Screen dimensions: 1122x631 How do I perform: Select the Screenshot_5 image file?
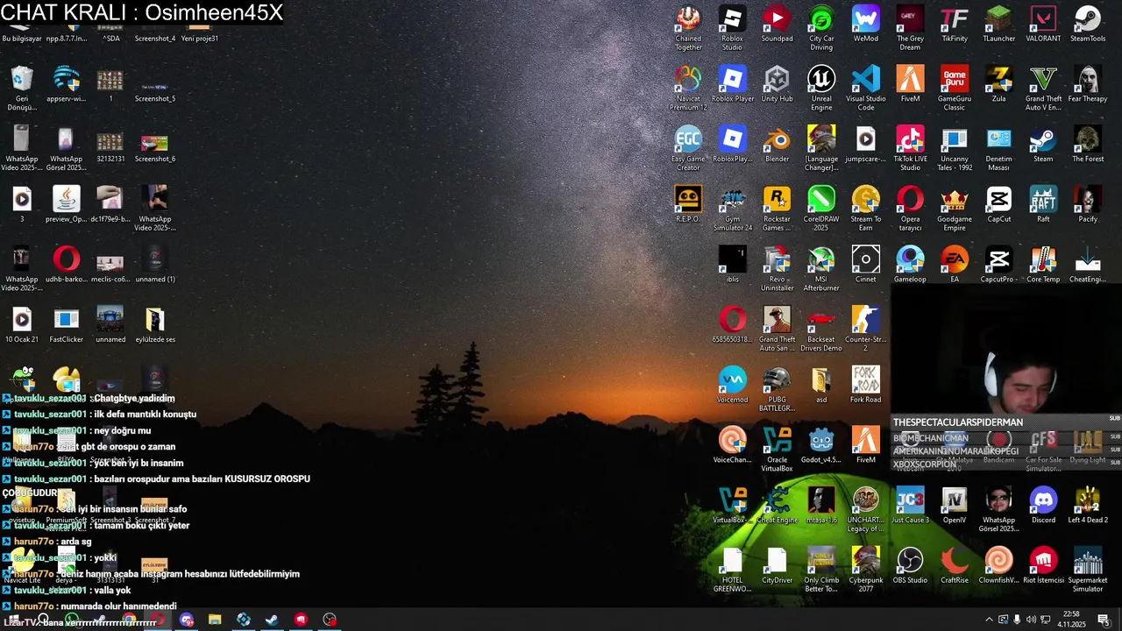(x=155, y=85)
